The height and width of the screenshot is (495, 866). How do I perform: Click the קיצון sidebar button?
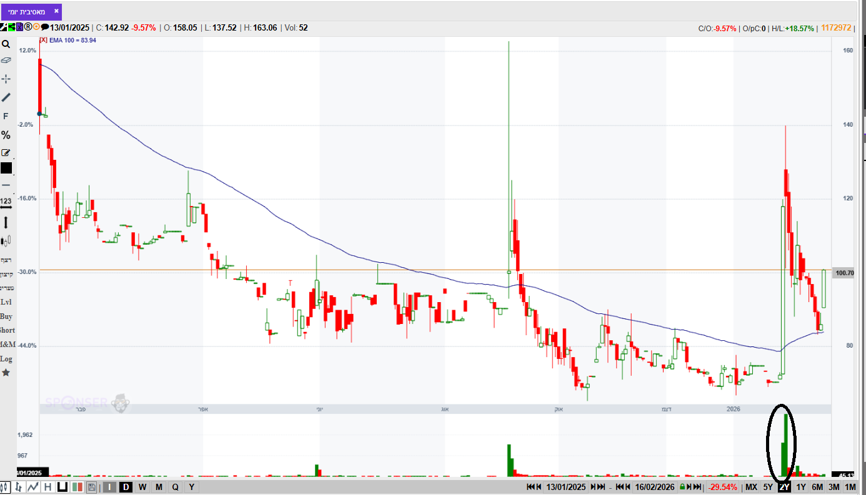(x=6, y=274)
